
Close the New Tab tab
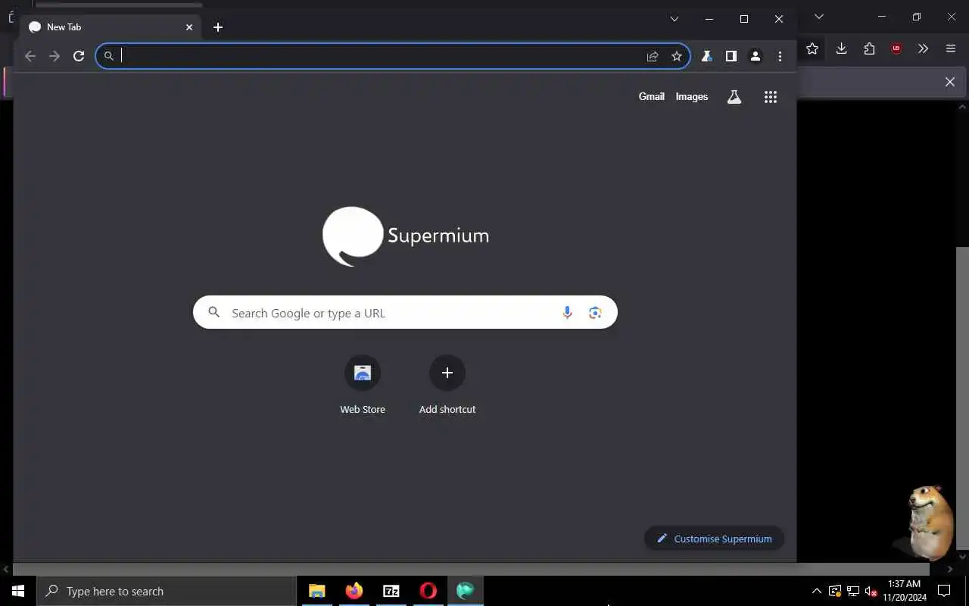tap(189, 27)
